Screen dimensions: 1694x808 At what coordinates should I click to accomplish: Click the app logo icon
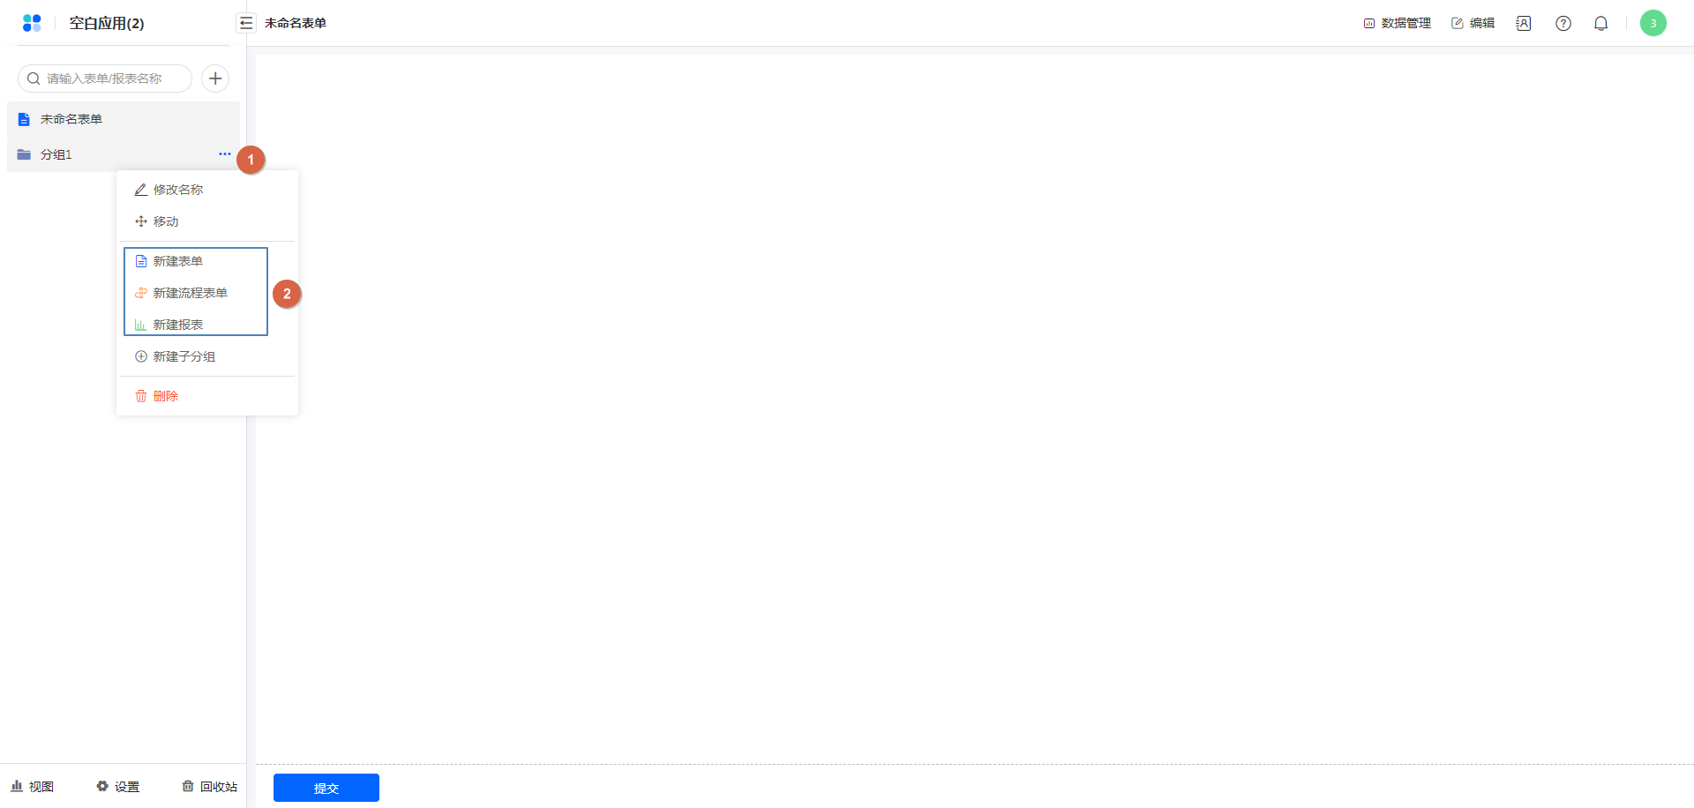(32, 23)
